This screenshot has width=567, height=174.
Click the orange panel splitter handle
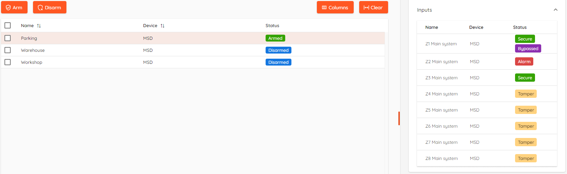(x=399, y=118)
